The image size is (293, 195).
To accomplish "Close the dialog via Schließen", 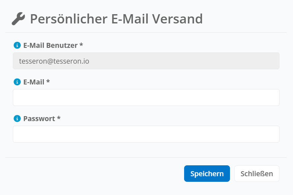I will (x=257, y=174).
